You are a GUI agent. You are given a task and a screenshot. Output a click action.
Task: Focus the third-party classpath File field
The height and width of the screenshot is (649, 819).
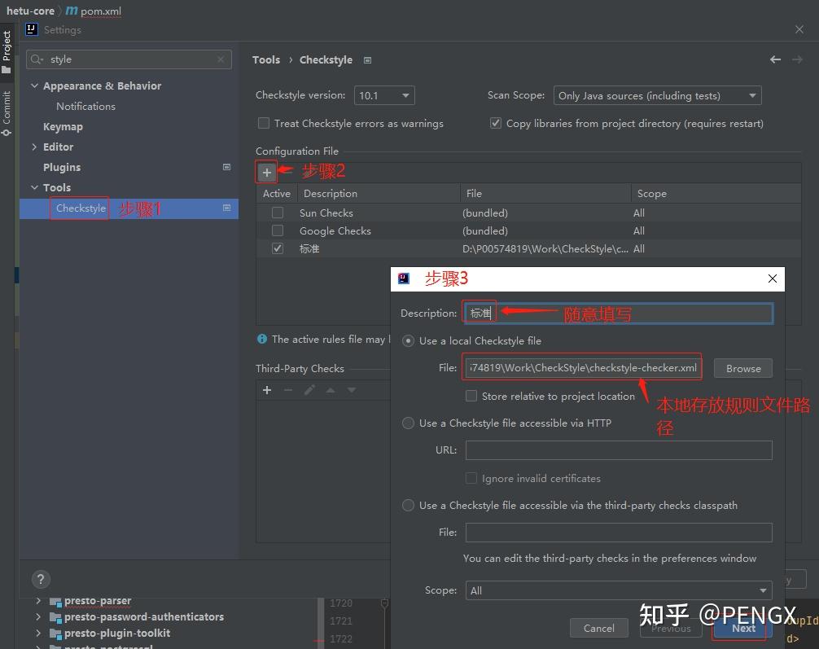[619, 533]
